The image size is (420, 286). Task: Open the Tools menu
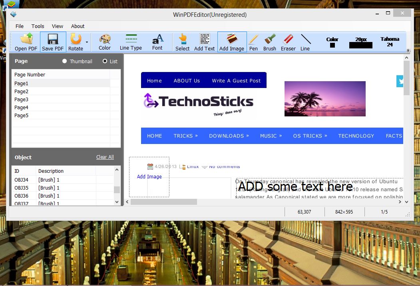tap(38, 26)
